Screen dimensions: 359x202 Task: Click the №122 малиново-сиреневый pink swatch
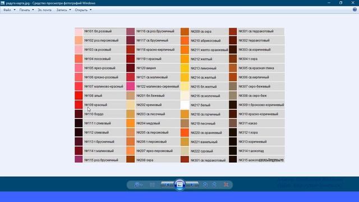coord(131,86)
